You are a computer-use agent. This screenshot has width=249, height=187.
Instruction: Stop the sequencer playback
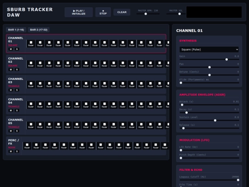click(103, 12)
